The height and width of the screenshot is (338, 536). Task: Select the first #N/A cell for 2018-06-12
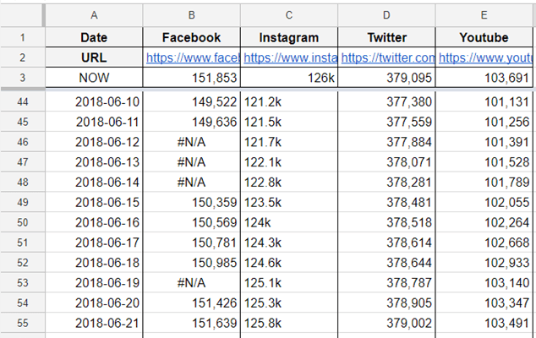click(x=192, y=142)
